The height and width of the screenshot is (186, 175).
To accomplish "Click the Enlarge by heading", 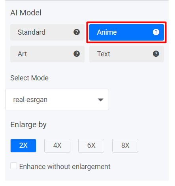I will click(28, 125).
